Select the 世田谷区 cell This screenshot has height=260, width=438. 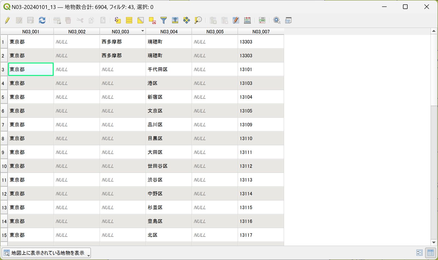[169, 166]
